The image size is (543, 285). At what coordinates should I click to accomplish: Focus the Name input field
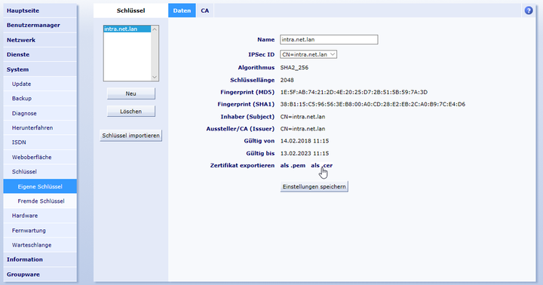coord(329,39)
